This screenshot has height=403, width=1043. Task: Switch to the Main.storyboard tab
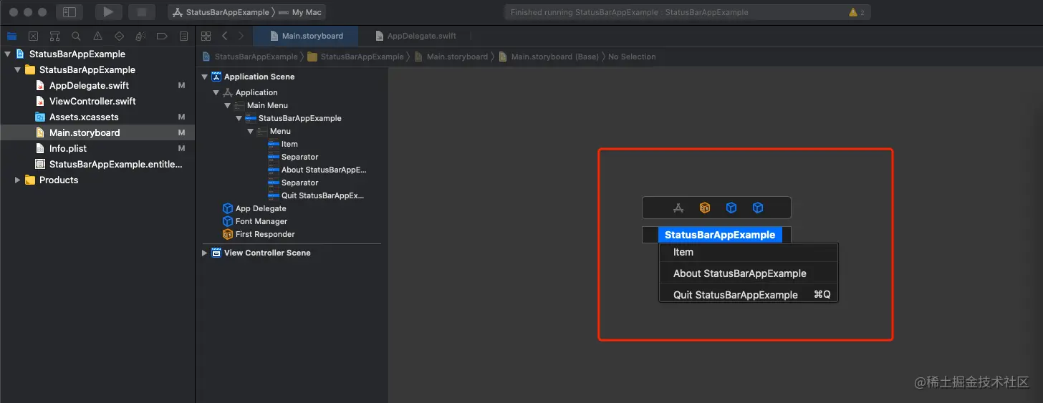[x=306, y=36]
